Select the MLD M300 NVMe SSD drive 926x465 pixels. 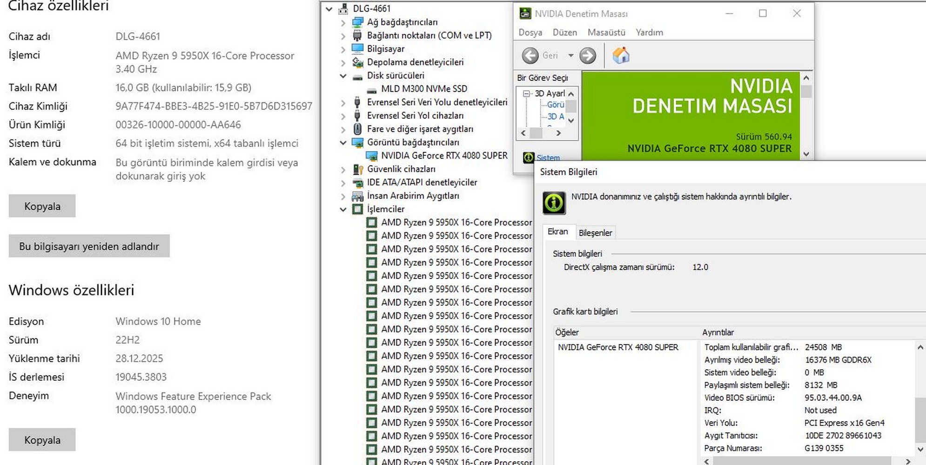[423, 89]
